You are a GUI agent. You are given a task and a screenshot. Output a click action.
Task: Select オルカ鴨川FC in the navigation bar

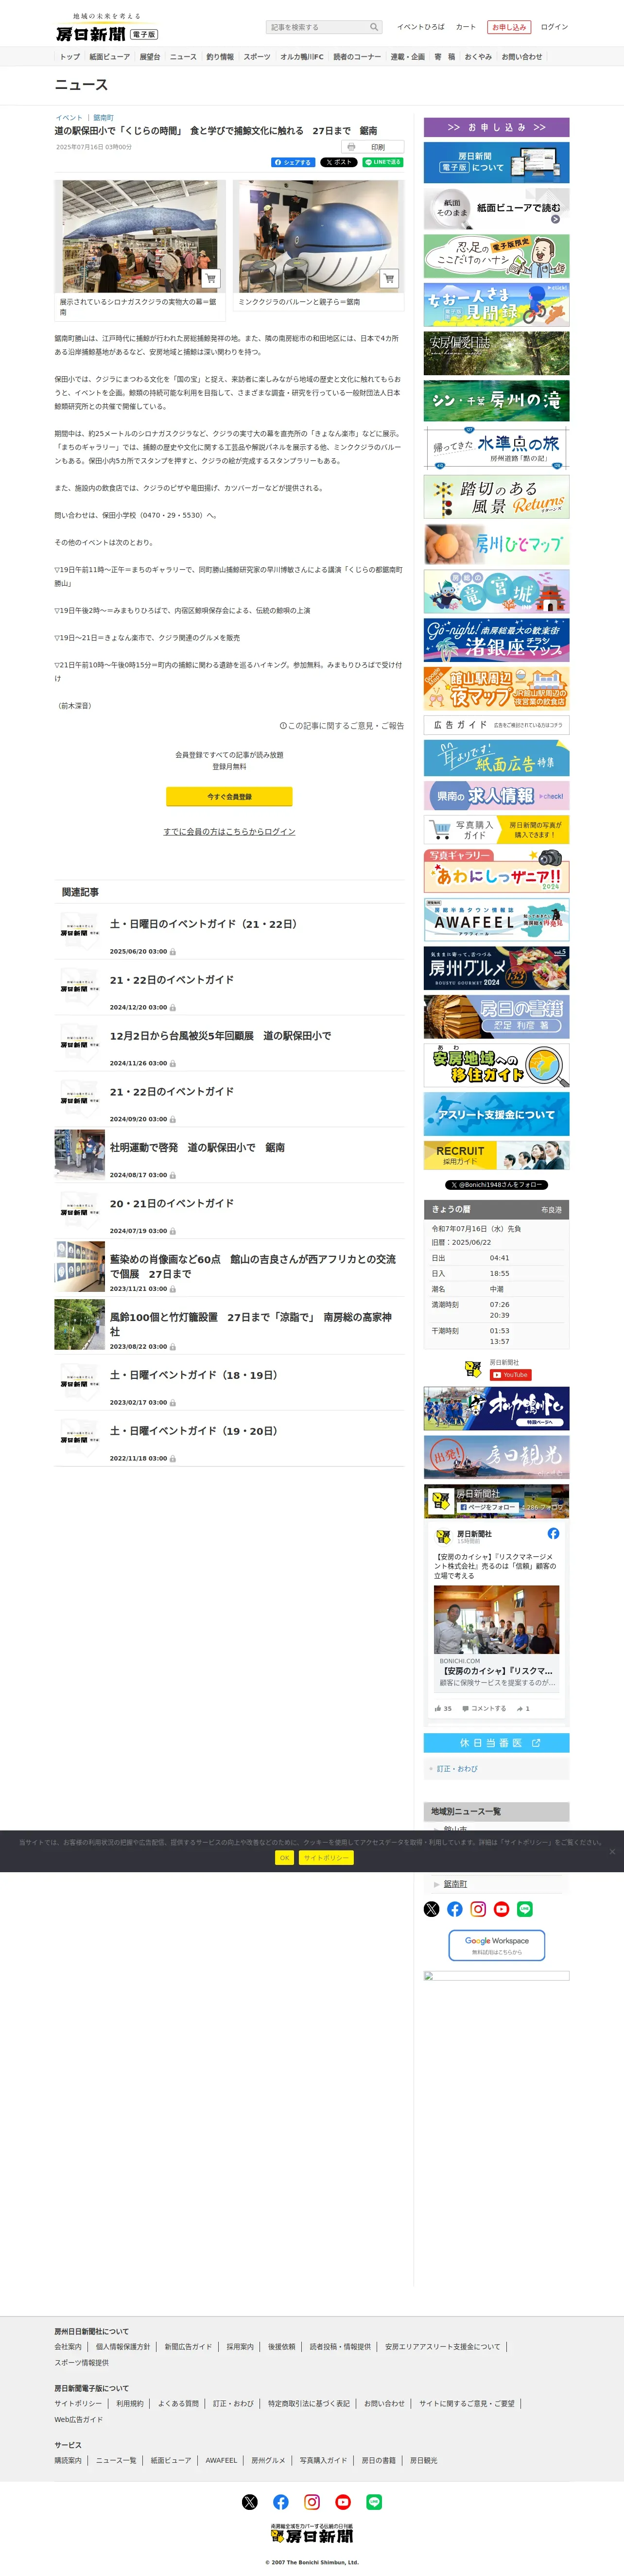pos(302,57)
